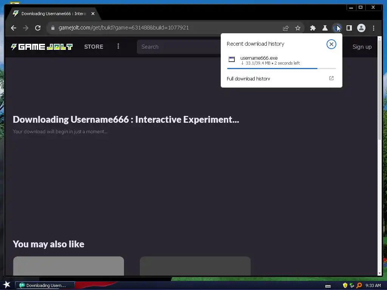Click the Sign up link
The image size is (387, 290).
[x=362, y=46]
